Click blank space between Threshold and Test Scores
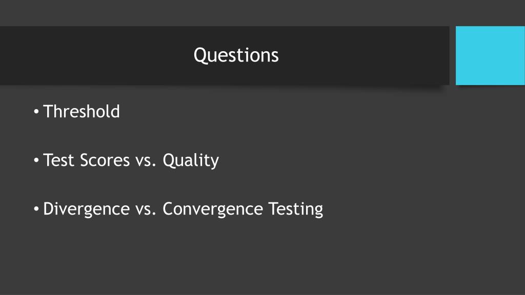 pyautogui.click(x=134, y=135)
